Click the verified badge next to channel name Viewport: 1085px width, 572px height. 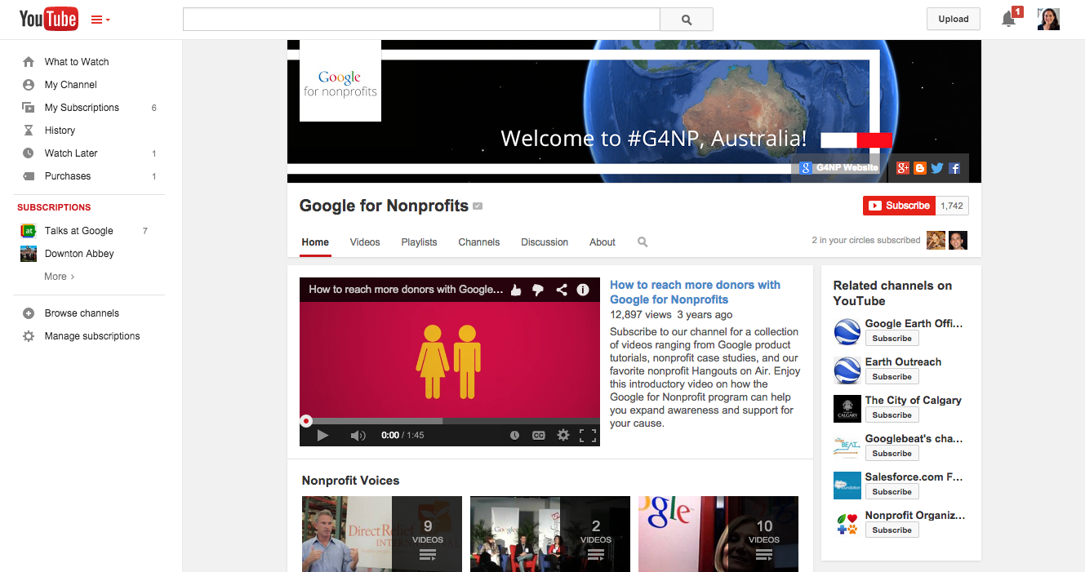tap(478, 206)
